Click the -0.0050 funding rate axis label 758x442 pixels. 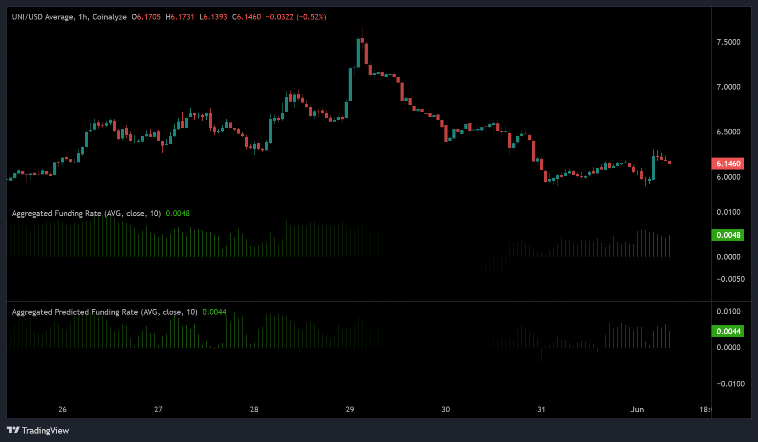pyautogui.click(x=730, y=279)
